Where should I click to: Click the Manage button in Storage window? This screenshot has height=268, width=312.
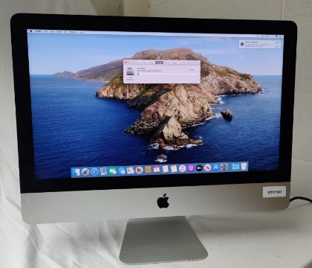point(192,70)
